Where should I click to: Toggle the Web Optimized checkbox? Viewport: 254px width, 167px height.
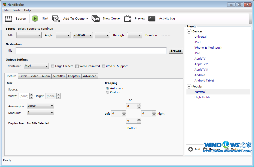pos(77,66)
